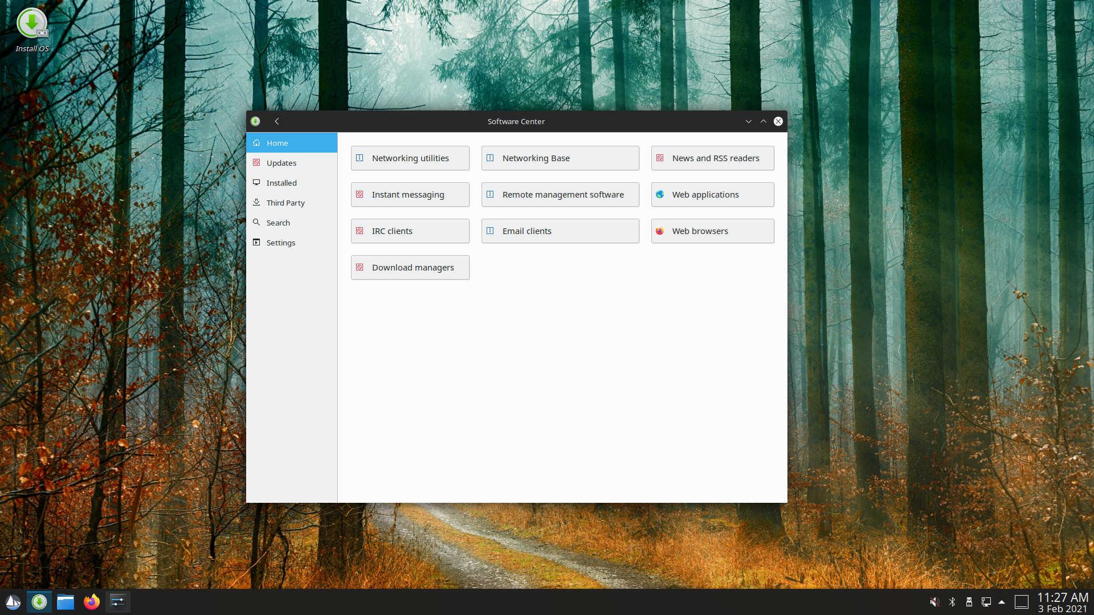Open the Networking Base category
This screenshot has width=1094, height=615.
tap(560, 158)
